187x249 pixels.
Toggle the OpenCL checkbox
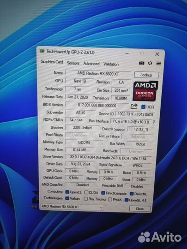click(67, 192)
